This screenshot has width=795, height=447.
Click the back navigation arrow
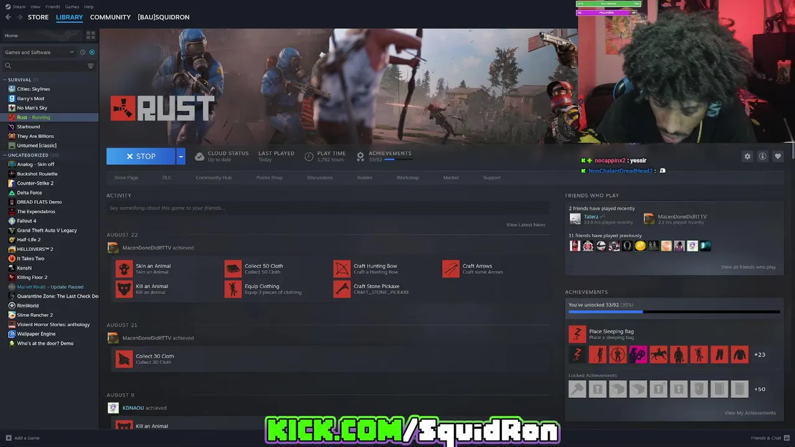pos(8,17)
